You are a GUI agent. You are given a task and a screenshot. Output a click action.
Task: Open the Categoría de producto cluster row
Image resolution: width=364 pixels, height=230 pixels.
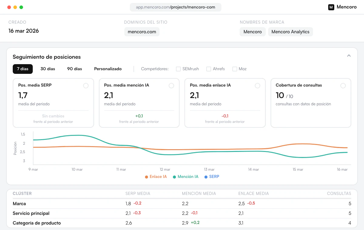point(182,223)
